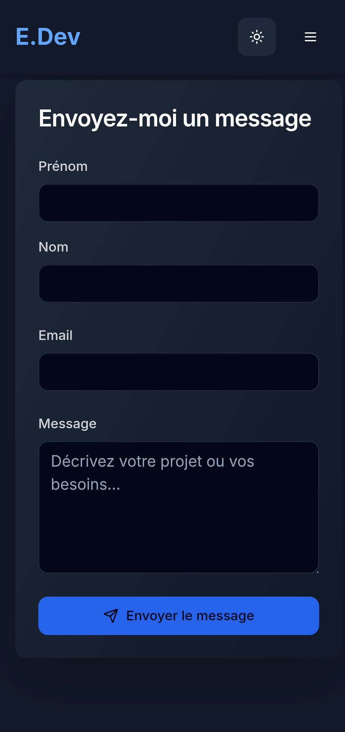This screenshot has width=345, height=732.
Task: Focus the Message textarea
Action: (x=179, y=525)
